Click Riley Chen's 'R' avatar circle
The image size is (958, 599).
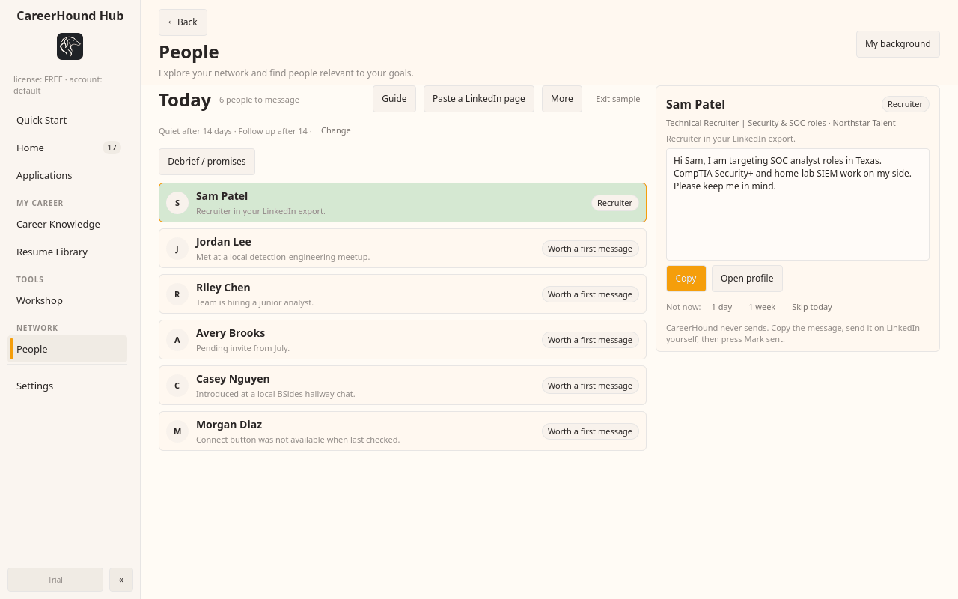point(177,294)
